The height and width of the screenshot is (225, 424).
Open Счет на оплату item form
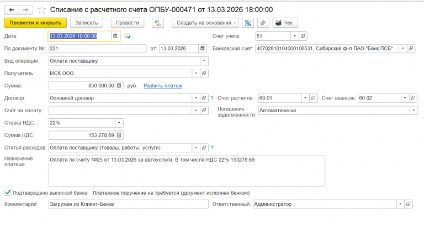click(204, 111)
